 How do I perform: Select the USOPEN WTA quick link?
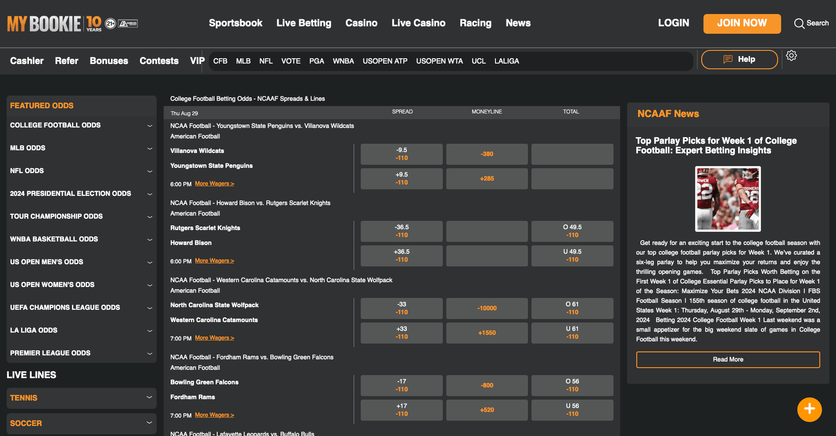439,61
